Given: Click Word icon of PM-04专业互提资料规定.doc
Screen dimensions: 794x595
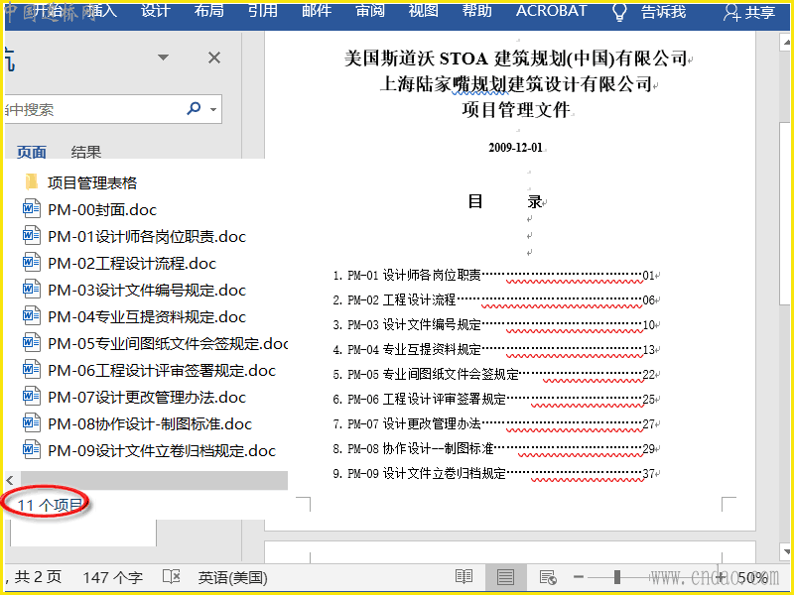Looking at the screenshot, I should point(32,315).
